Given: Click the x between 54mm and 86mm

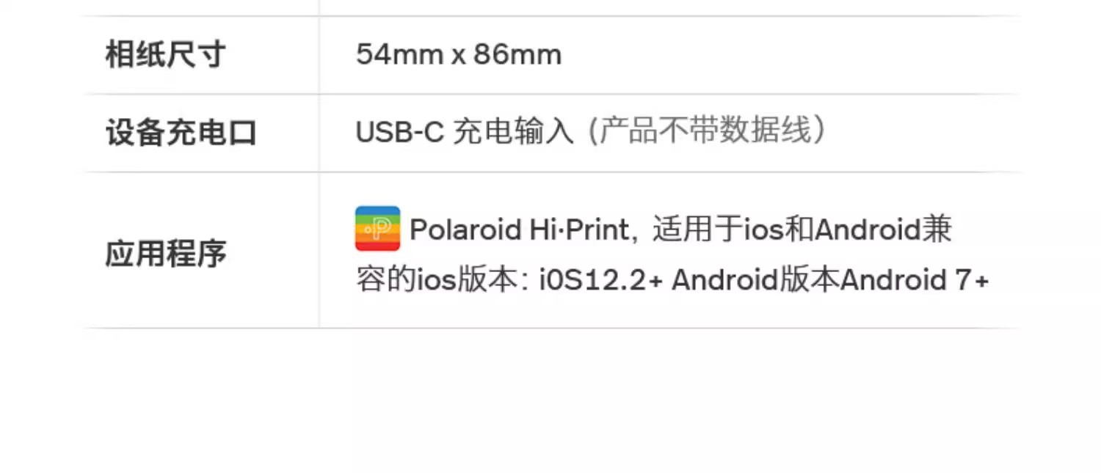Looking at the screenshot, I should [x=459, y=56].
